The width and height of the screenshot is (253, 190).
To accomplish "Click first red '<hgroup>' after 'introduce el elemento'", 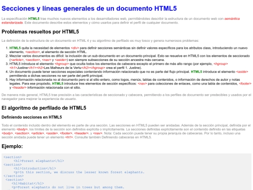I will point(62,64).
